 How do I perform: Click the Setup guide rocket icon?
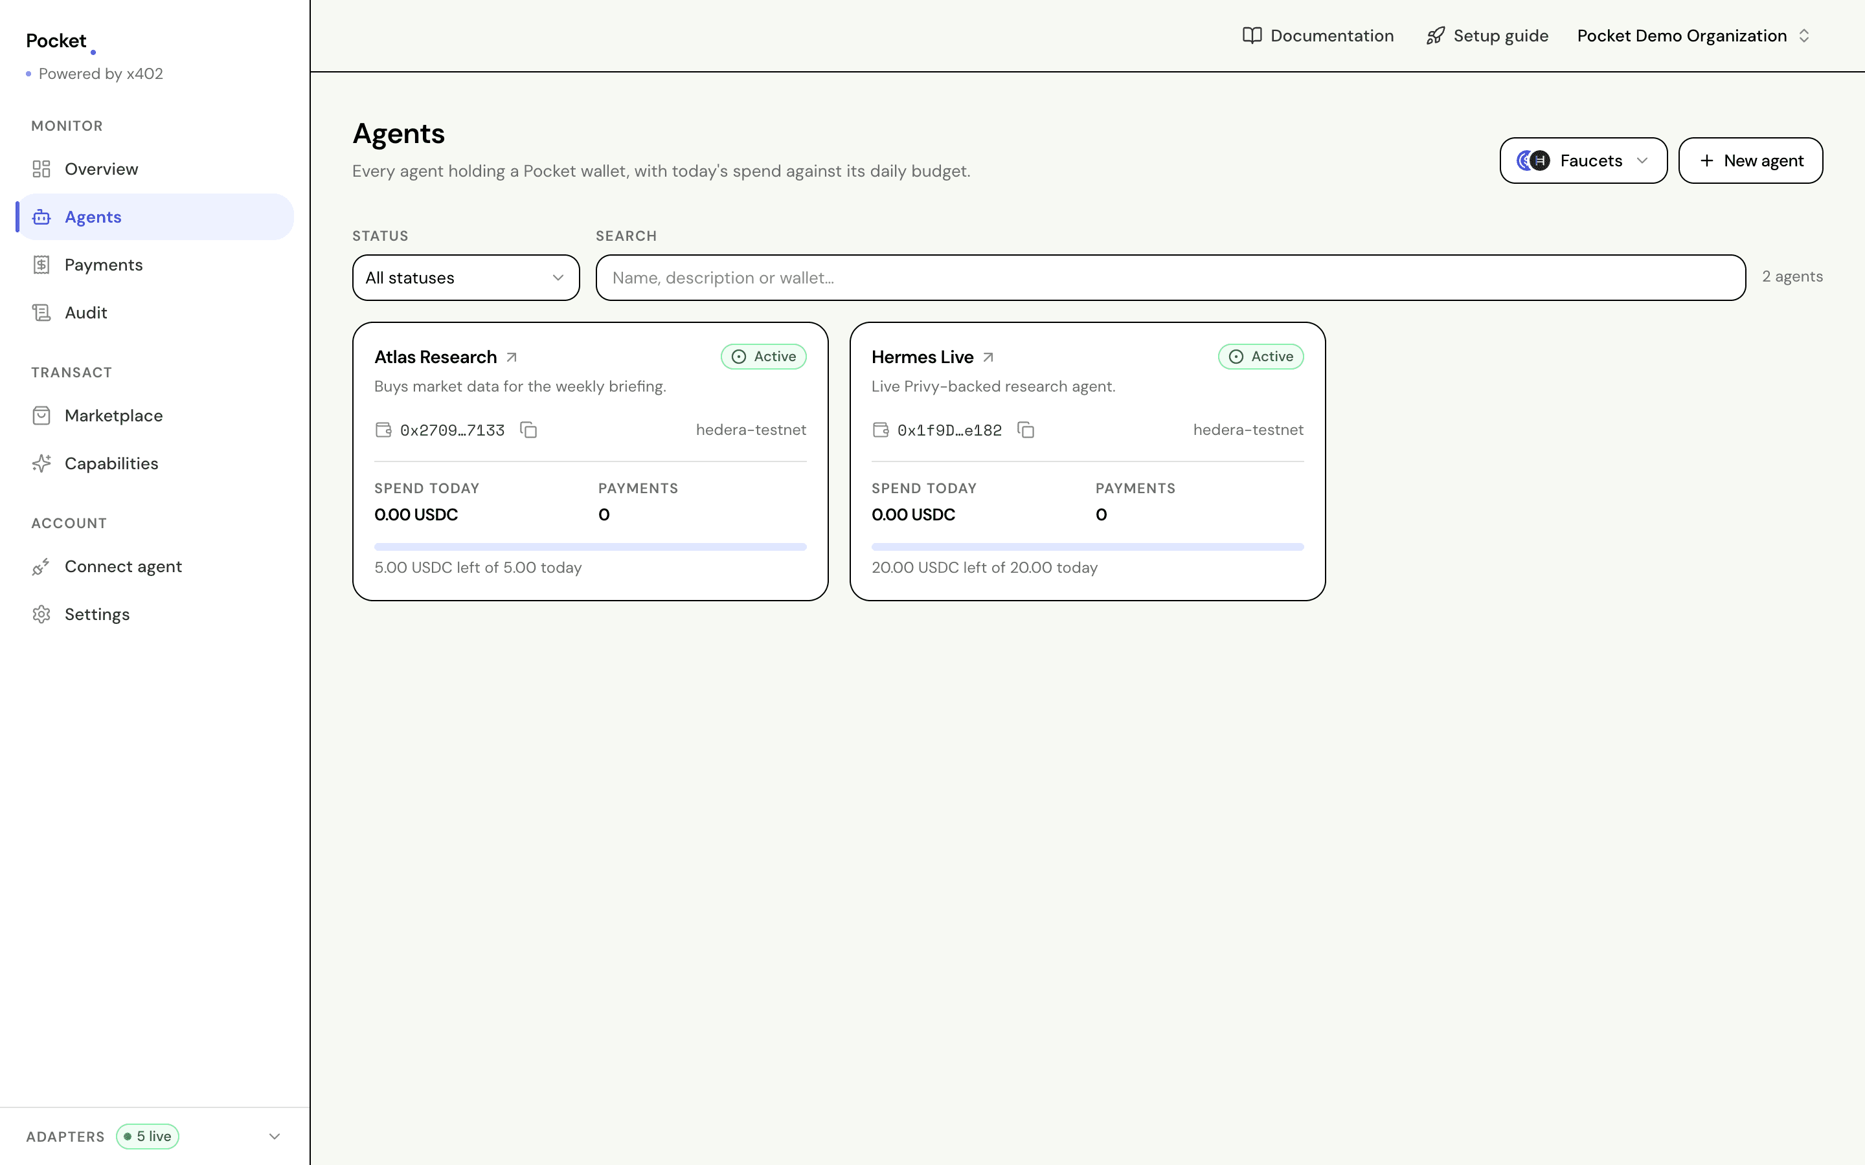pos(1435,36)
